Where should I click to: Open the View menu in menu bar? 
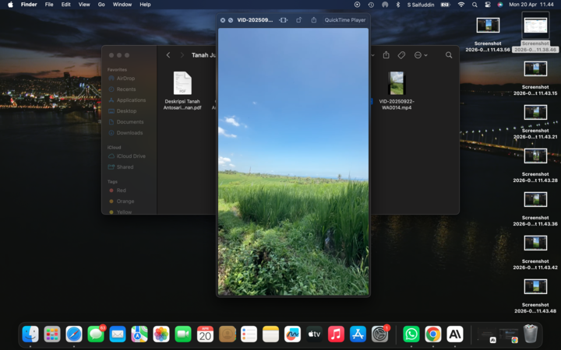click(83, 5)
